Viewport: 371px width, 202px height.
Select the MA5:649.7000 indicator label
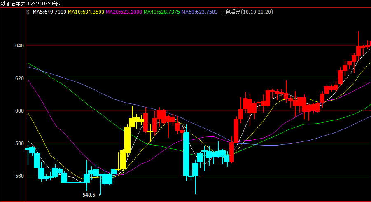[x=49, y=12]
